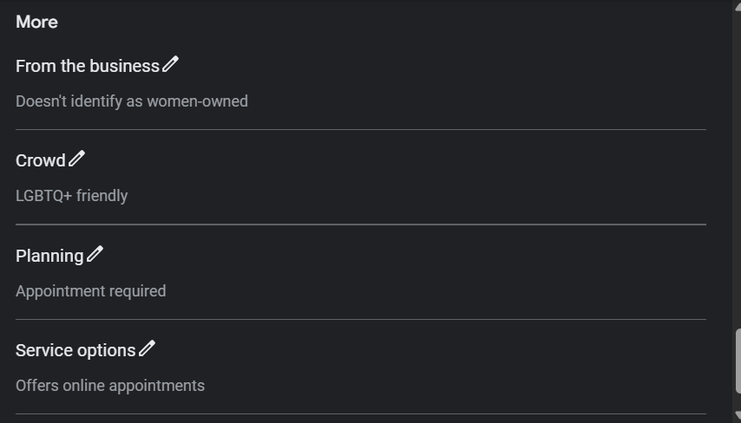This screenshot has width=741, height=423.
Task: Click the Service options heading
Action: 75,350
